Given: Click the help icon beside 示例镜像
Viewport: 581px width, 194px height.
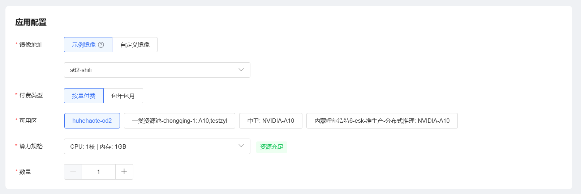Looking at the screenshot, I should click(x=101, y=45).
